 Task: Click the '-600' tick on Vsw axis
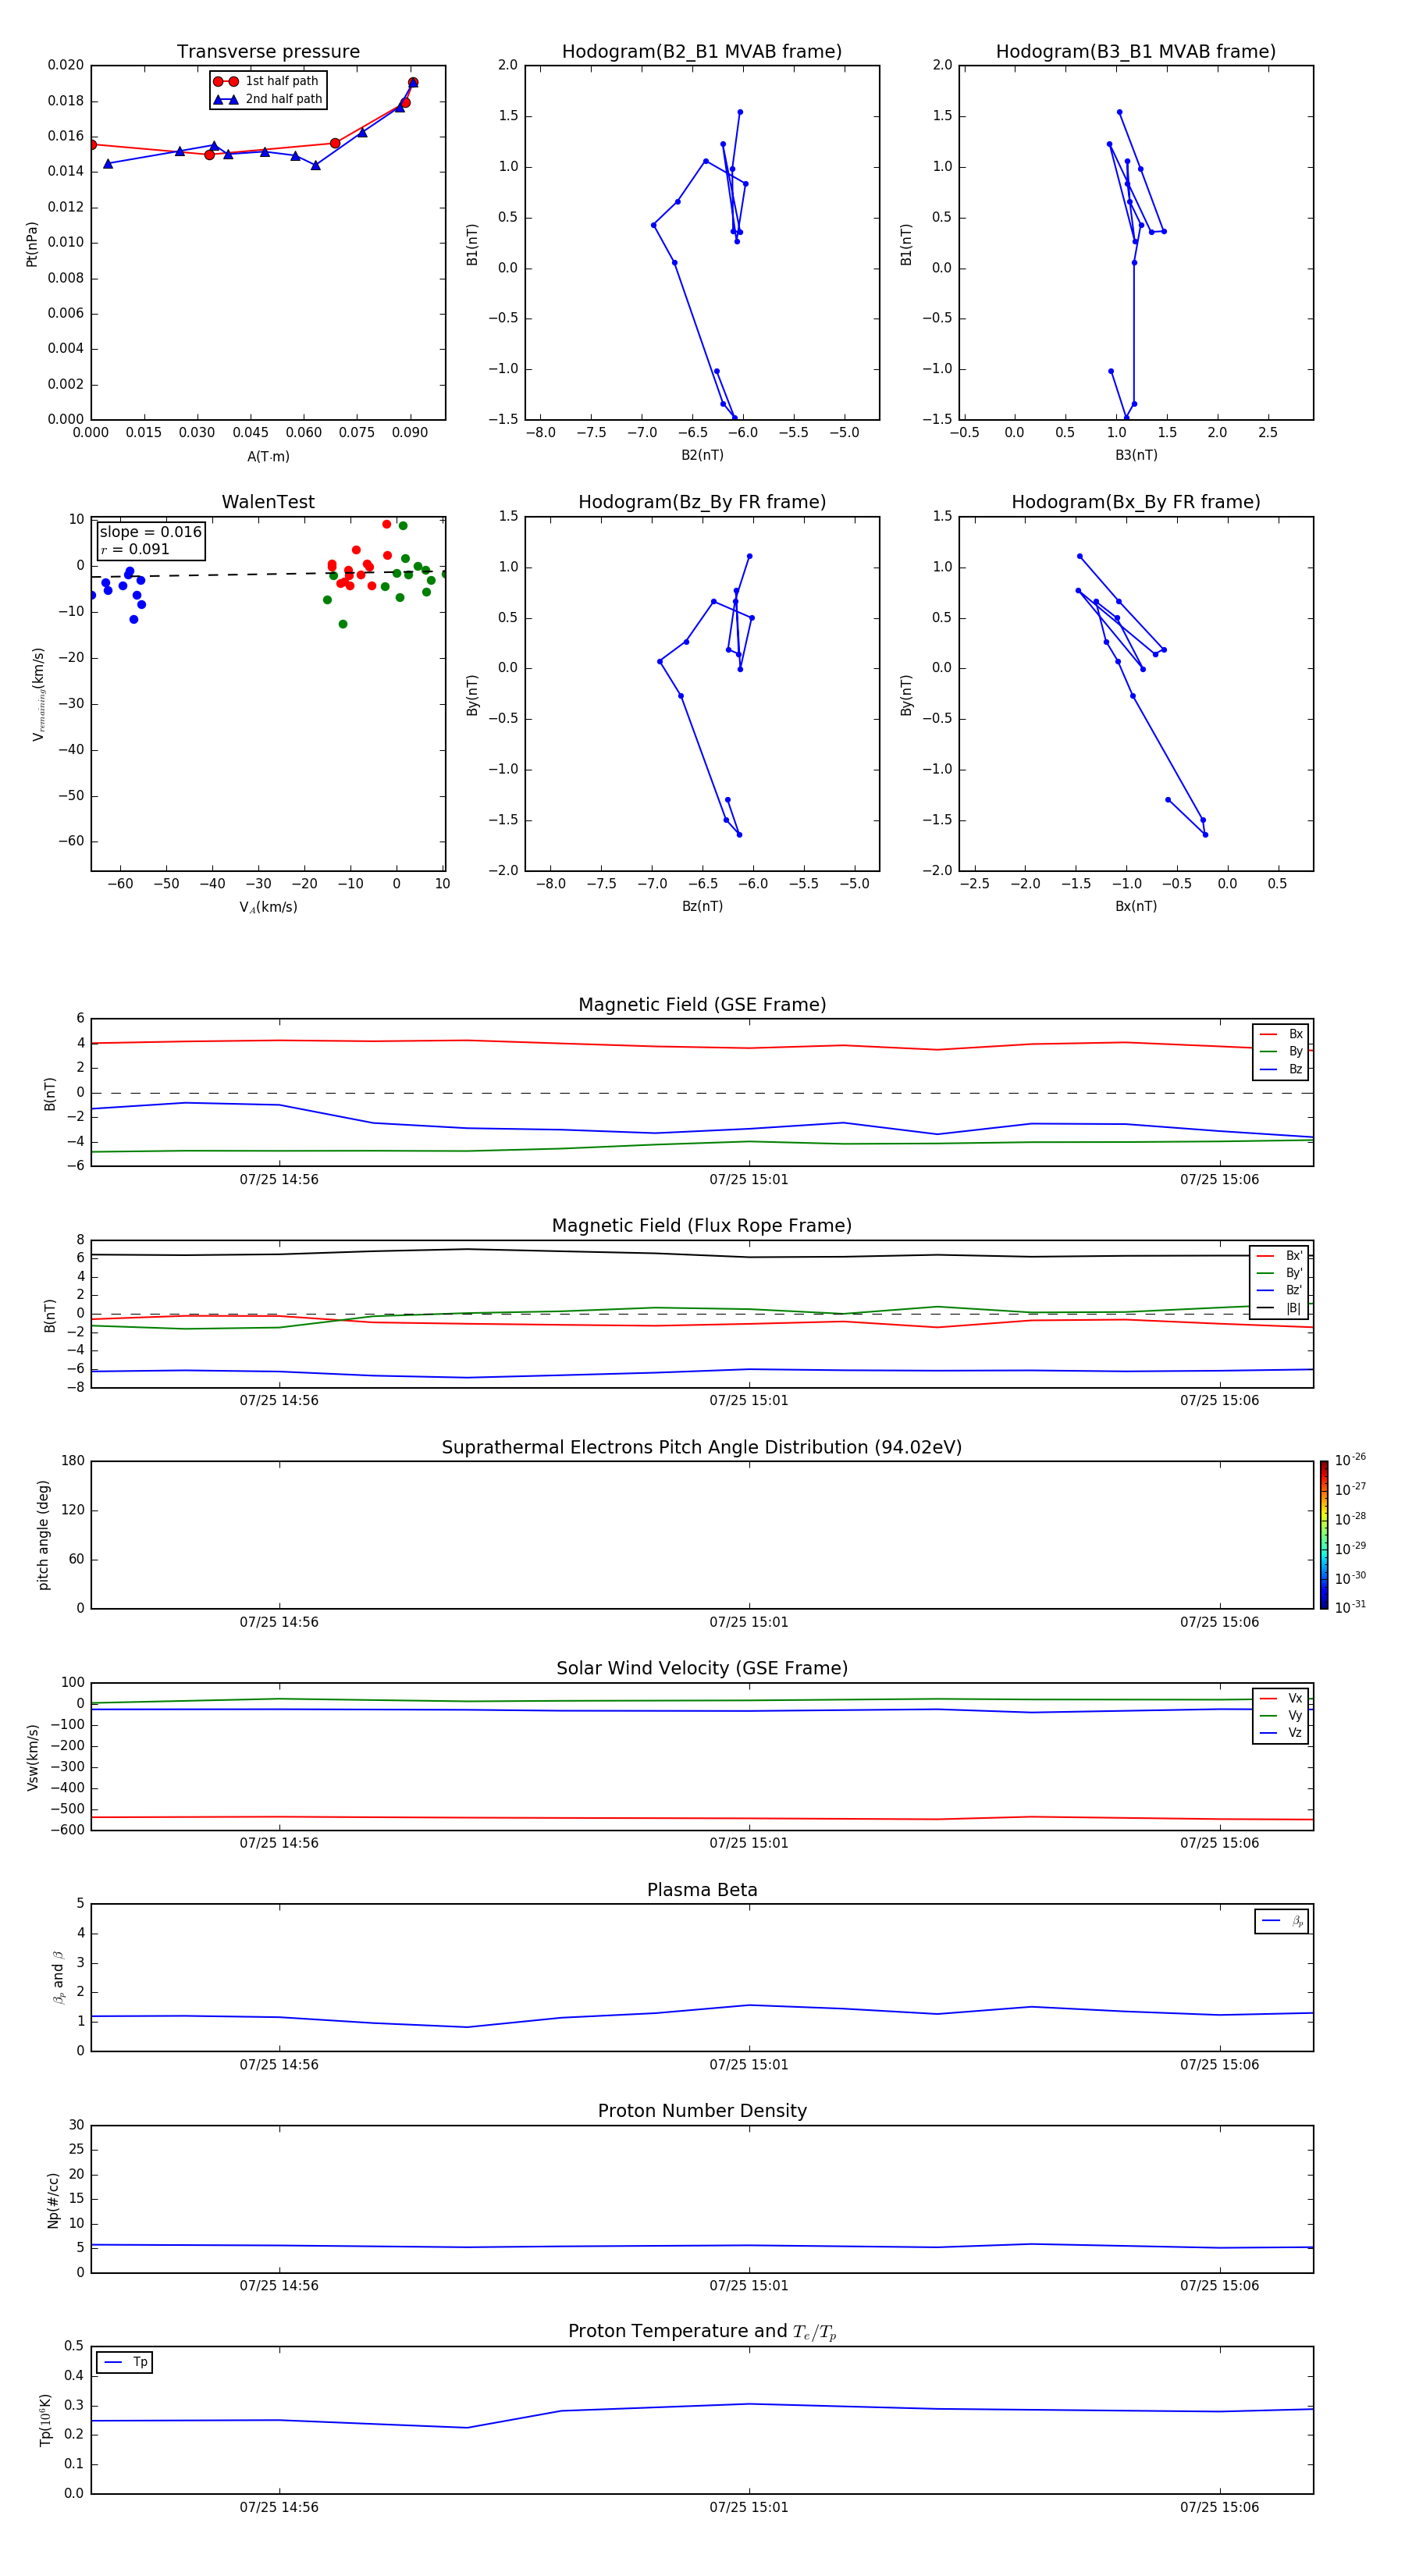point(67,1830)
